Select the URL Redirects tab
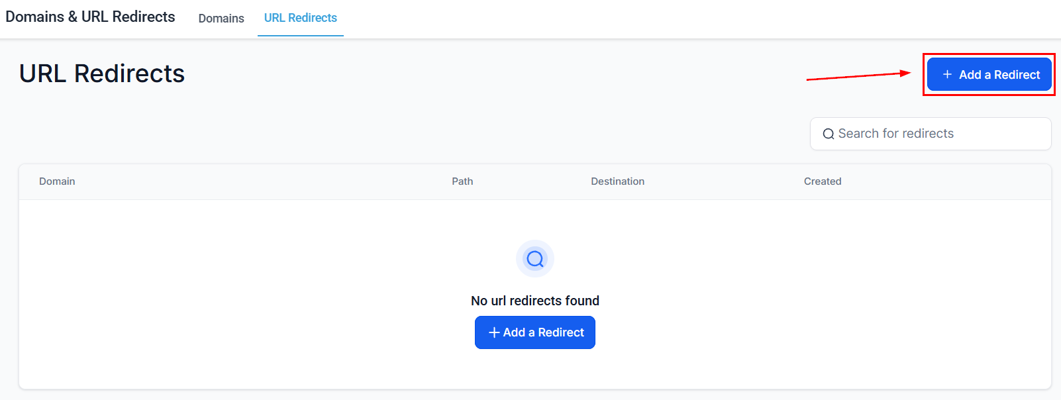This screenshot has height=400, width=1061. pyautogui.click(x=301, y=18)
